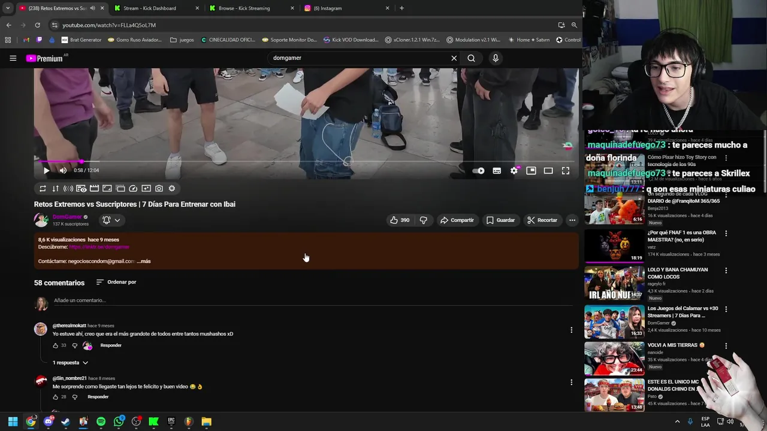Like the comment by @therealmokatt

pyautogui.click(x=55, y=345)
